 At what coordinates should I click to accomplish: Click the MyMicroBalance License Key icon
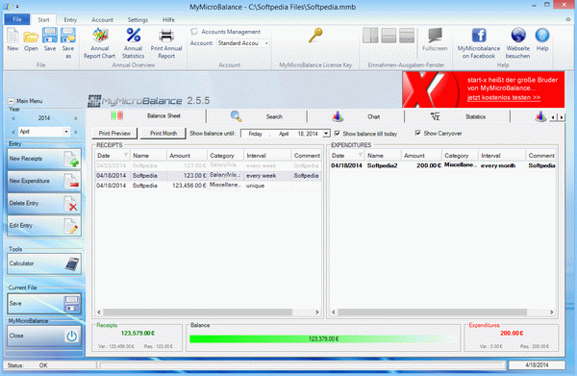tap(315, 36)
